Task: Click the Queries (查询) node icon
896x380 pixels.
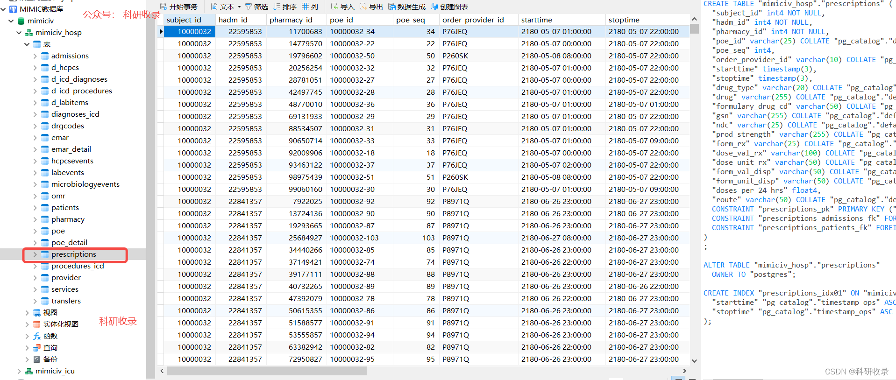Action: coord(37,348)
